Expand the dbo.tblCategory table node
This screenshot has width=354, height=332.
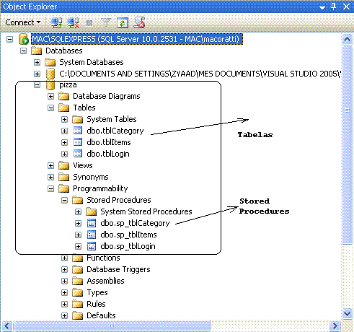64,131
